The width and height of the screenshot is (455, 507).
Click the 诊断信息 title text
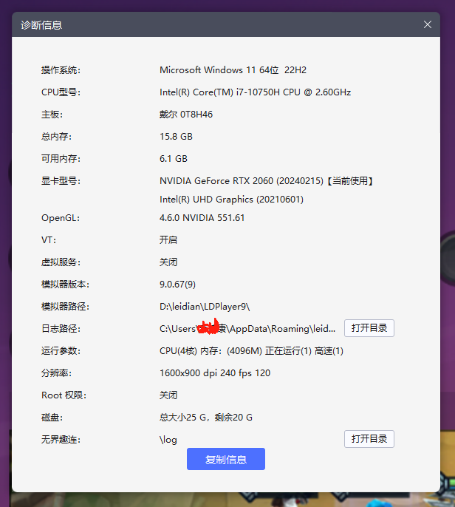point(41,25)
